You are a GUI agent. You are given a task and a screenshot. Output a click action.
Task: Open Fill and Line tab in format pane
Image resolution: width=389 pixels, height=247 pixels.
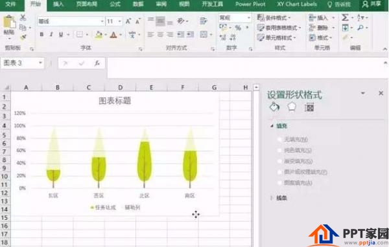tap(274, 107)
